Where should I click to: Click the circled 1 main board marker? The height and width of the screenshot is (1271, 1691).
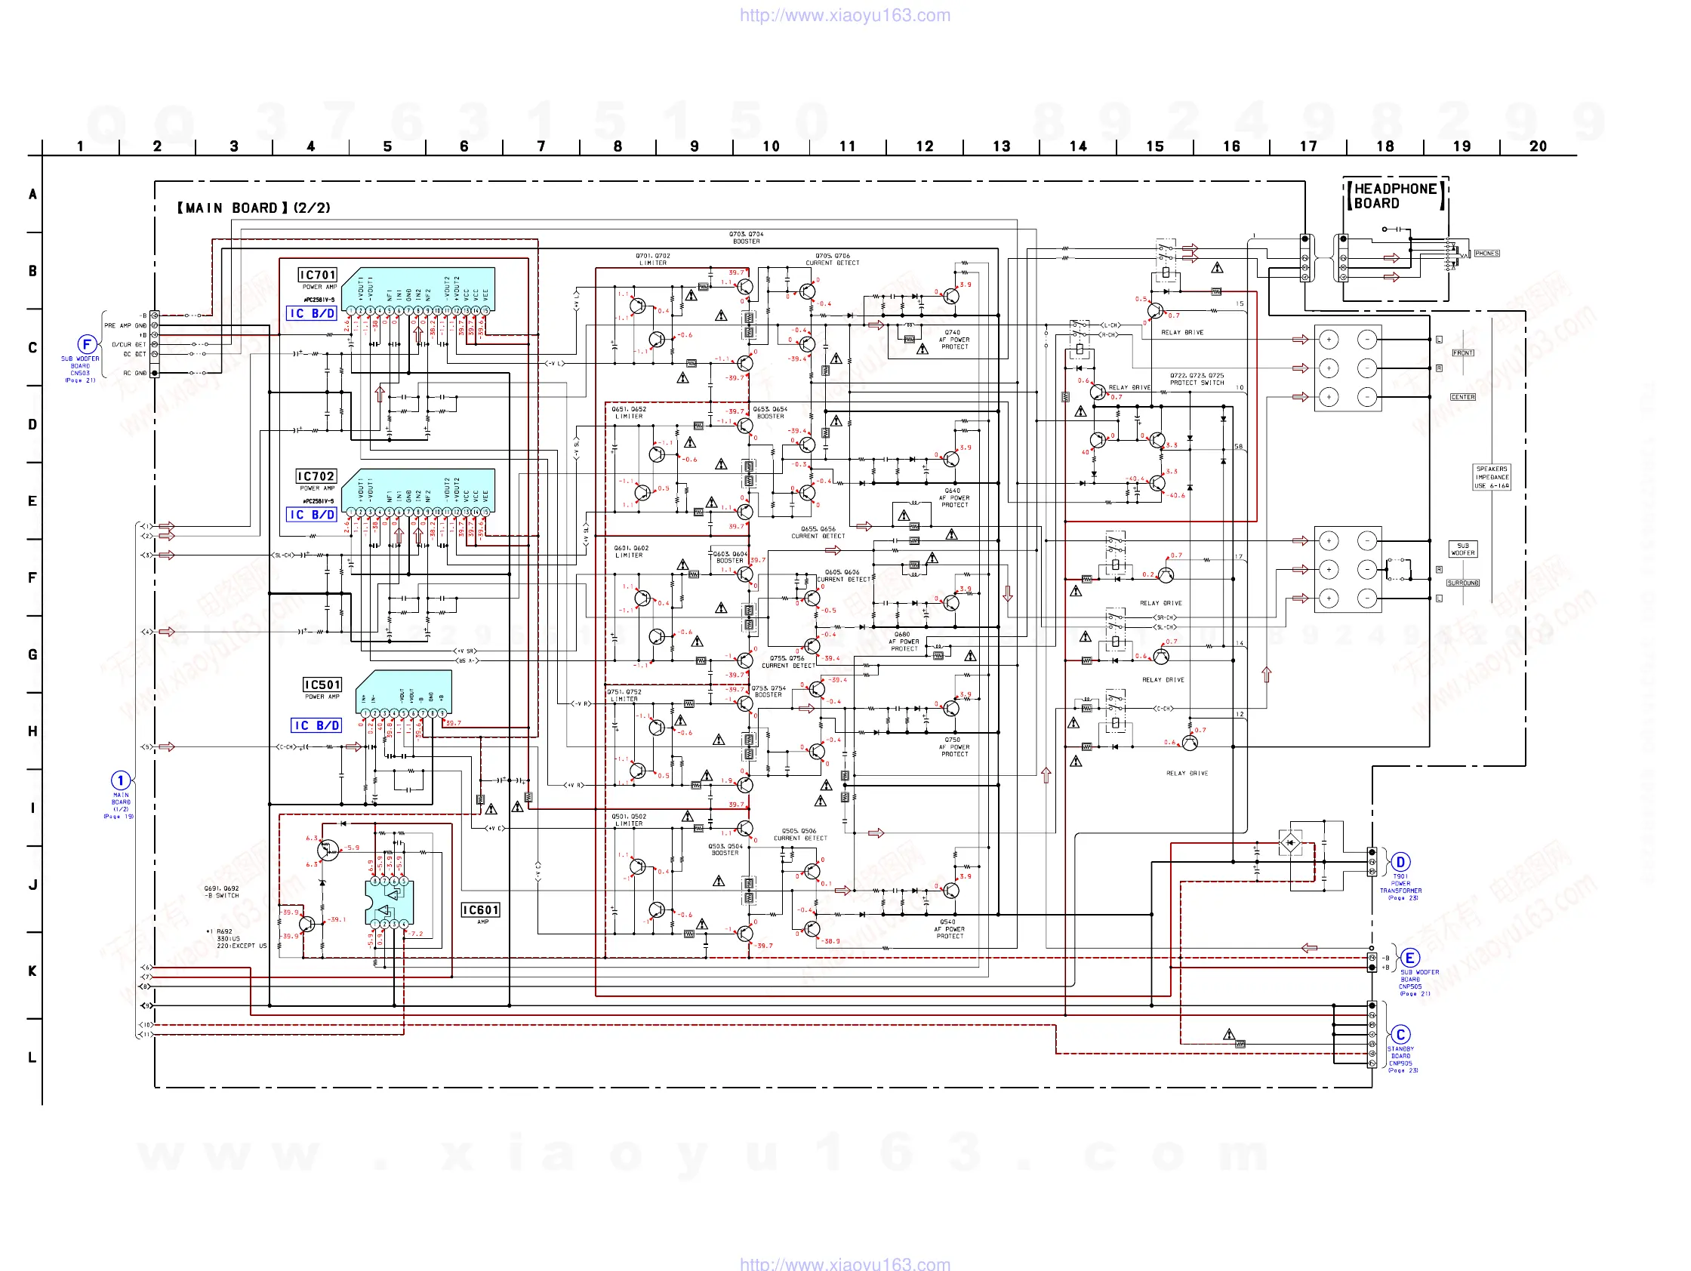click(120, 780)
